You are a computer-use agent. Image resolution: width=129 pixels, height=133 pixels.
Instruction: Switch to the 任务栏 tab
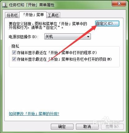[x=12, y=15]
